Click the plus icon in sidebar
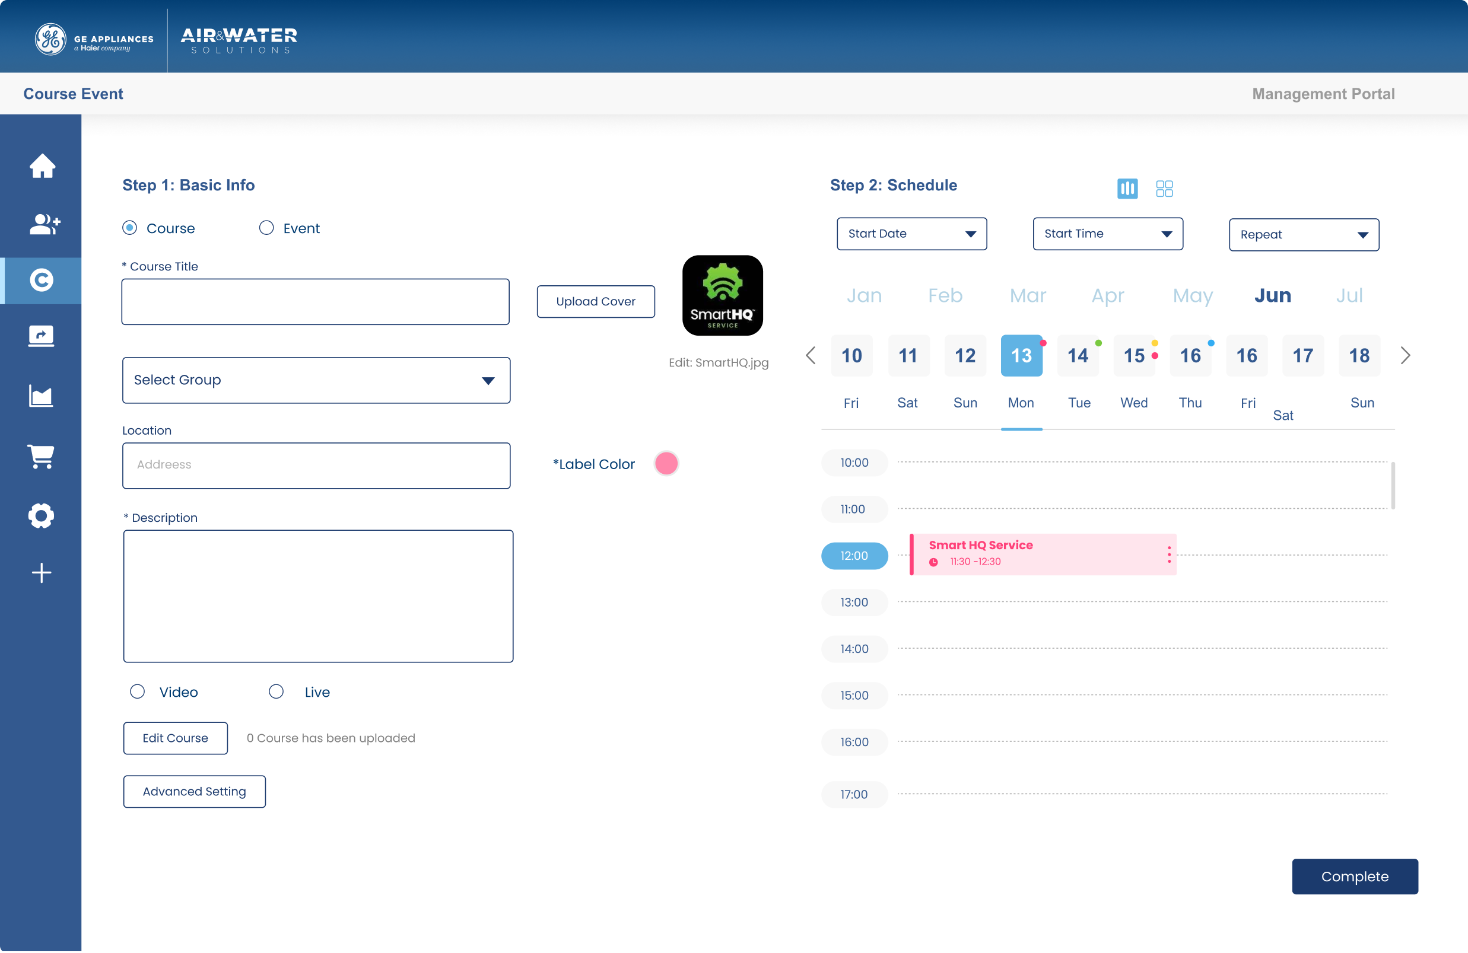1468x953 pixels. [x=42, y=573]
